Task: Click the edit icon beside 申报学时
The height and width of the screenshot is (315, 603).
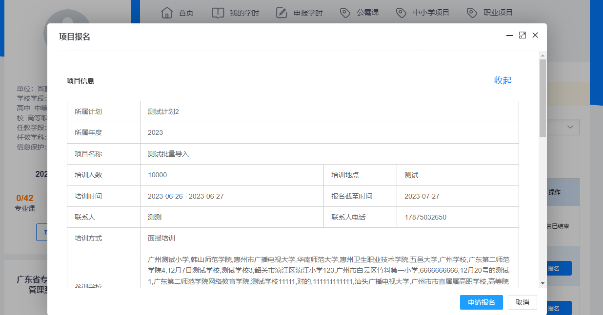Action: click(x=281, y=13)
